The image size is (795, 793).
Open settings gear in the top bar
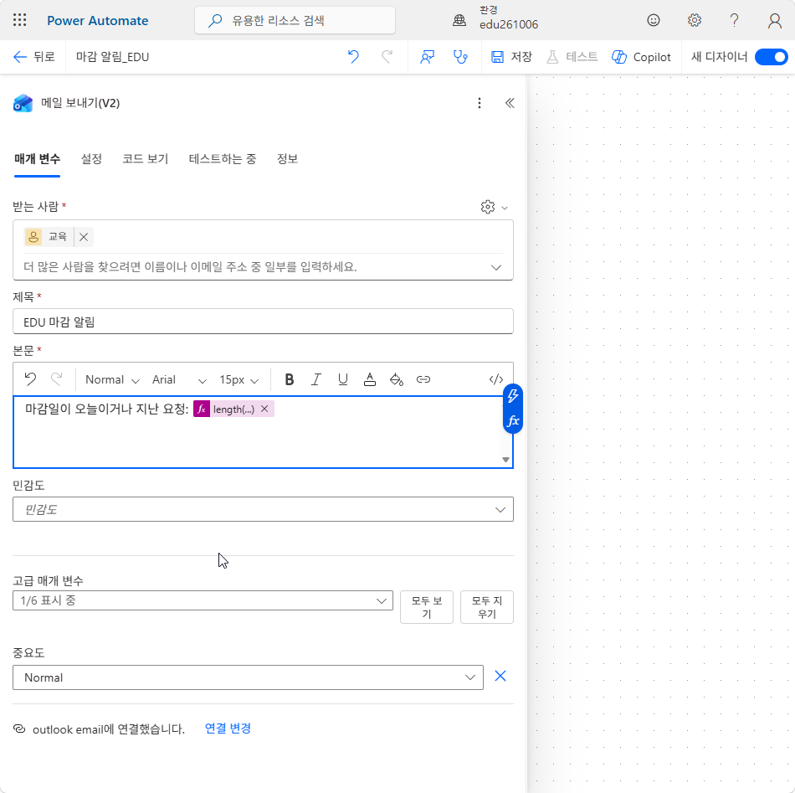point(694,20)
